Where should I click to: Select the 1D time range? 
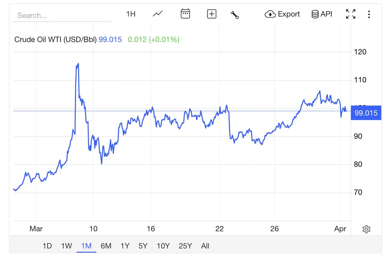coord(47,246)
